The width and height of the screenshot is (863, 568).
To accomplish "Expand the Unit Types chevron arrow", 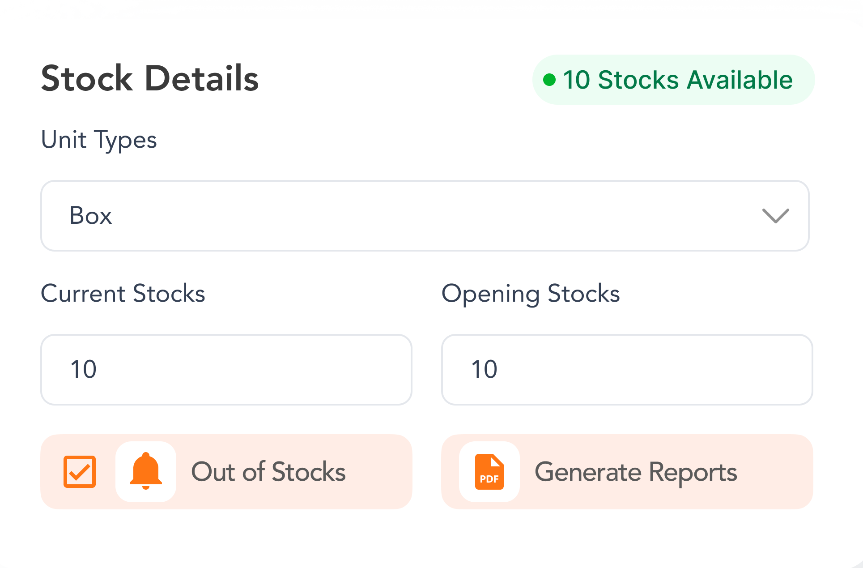I will pyautogui.click(x=775, y=216).
